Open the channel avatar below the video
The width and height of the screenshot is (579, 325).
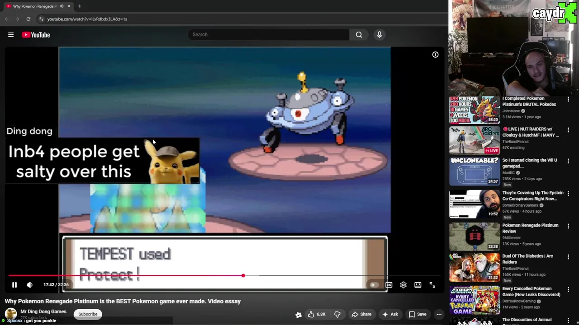[x=11, y=313]
